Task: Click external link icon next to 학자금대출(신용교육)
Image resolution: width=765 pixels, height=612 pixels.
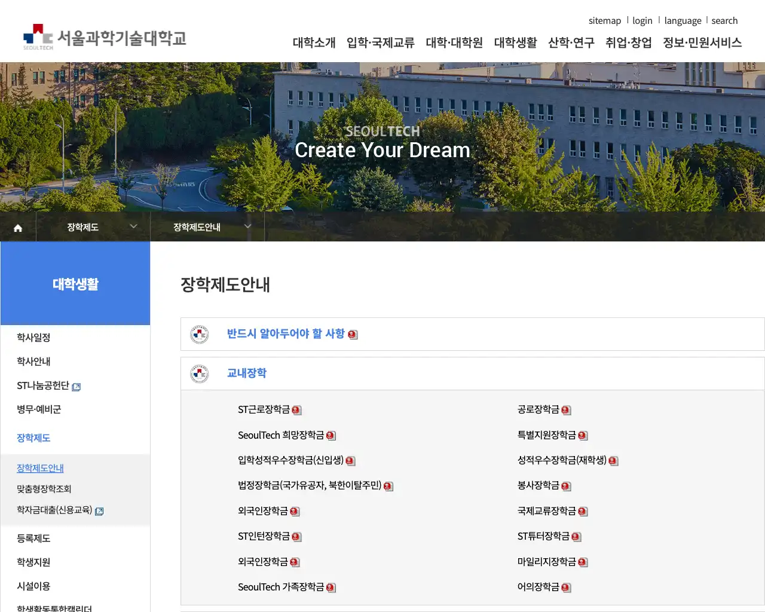Action: [x=99, y=511]
